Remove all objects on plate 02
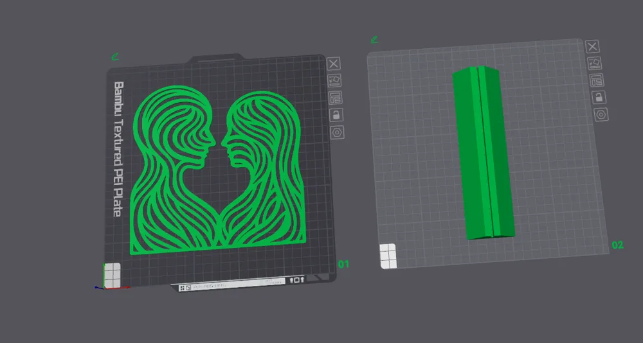The height and width of the screenshot is (343, 643). [x=592, y=46]
